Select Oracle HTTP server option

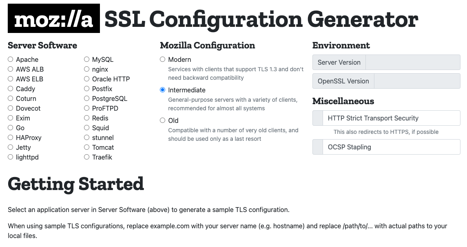87,79
